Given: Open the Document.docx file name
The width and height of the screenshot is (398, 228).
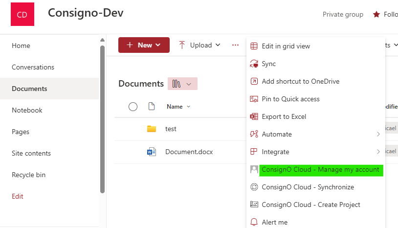Looking at the screenshot, I should 189,152.
